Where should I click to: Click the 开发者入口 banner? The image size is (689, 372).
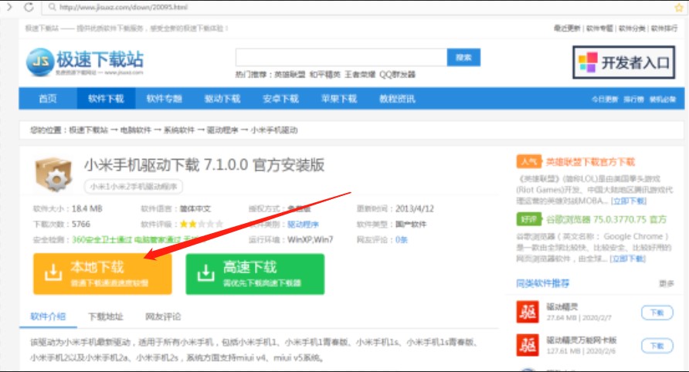tap(623, 63)
